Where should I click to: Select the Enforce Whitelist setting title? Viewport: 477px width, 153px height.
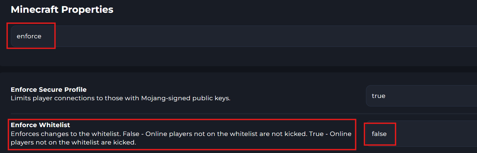(40, 125)
